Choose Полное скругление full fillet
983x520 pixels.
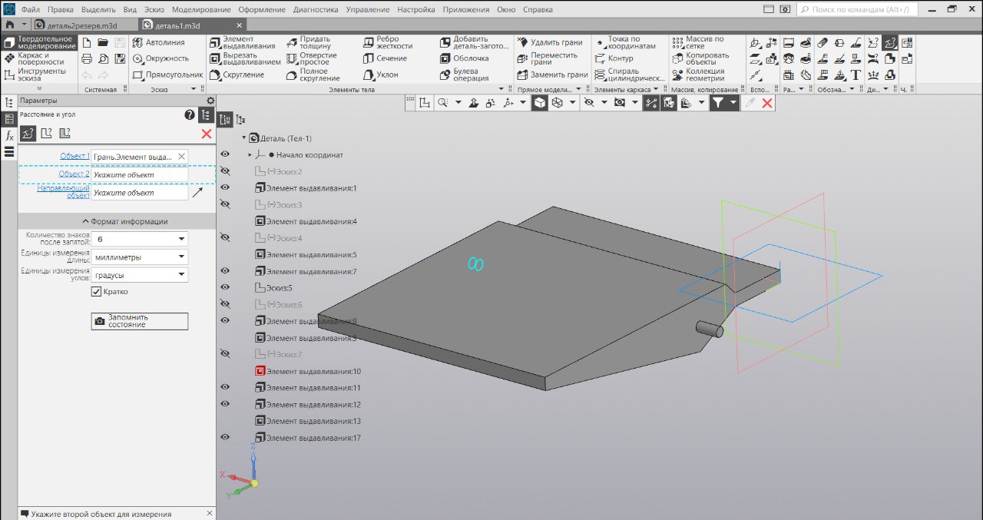click(313, 75)
